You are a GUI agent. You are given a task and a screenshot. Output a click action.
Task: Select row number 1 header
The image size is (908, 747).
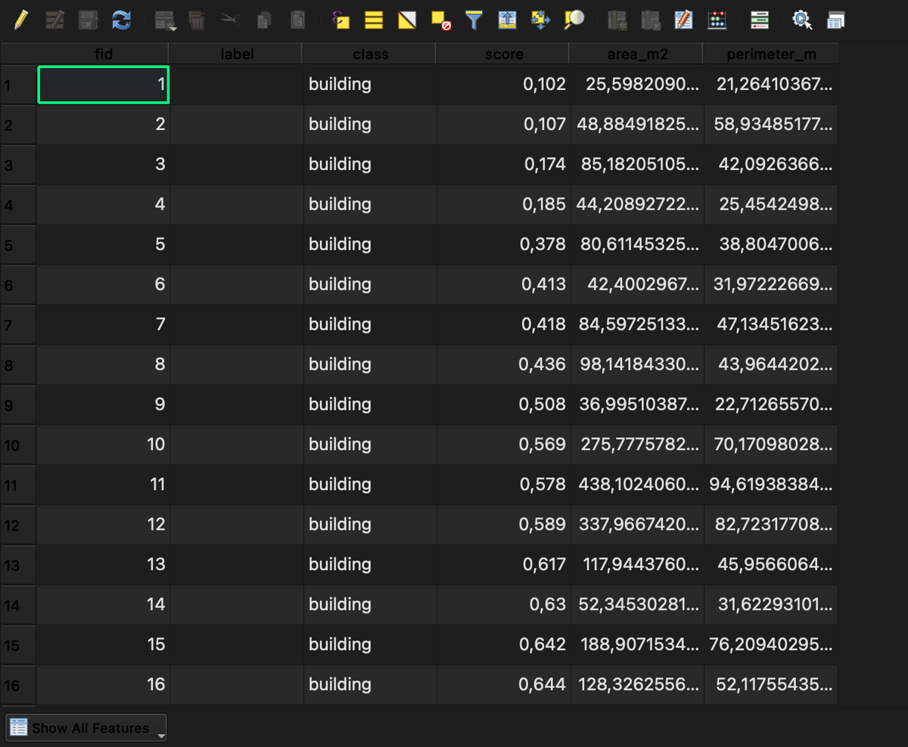[x=18, y=85]
